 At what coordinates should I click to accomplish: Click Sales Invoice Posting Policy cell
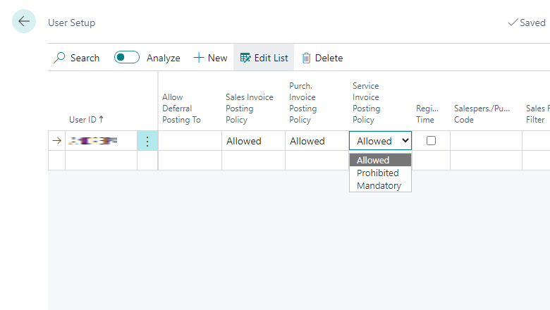coord(253,141)
